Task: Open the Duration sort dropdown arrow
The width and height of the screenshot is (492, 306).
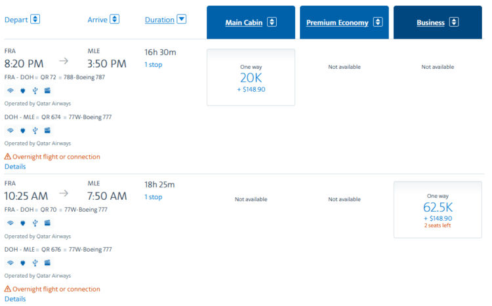Action: pos(182,19)
